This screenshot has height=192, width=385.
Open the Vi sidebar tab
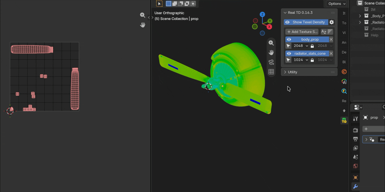(344, 33)
